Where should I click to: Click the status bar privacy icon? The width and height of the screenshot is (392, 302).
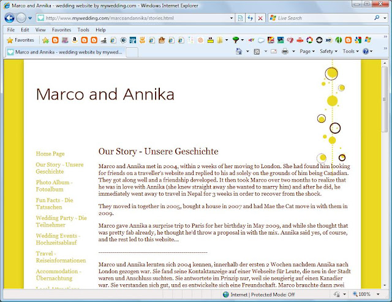point(337,295)
